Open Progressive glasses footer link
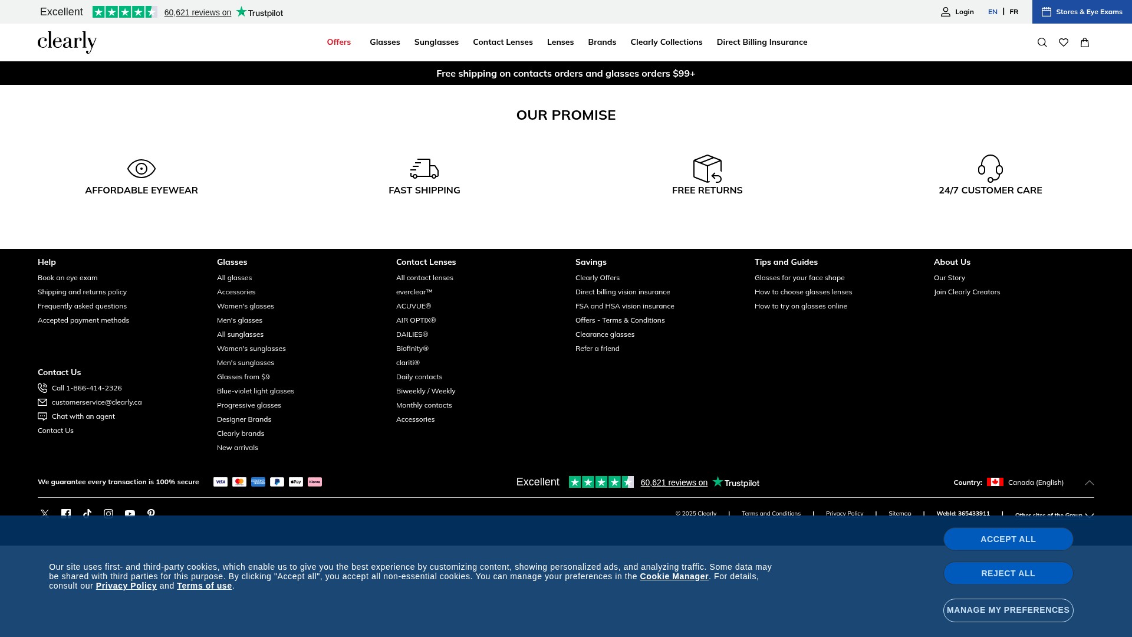 click(249, 405)
